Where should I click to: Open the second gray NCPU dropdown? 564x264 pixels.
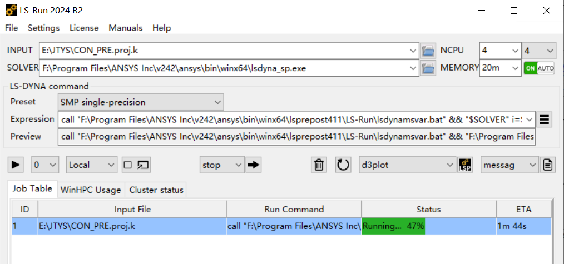tap(539, 51)
